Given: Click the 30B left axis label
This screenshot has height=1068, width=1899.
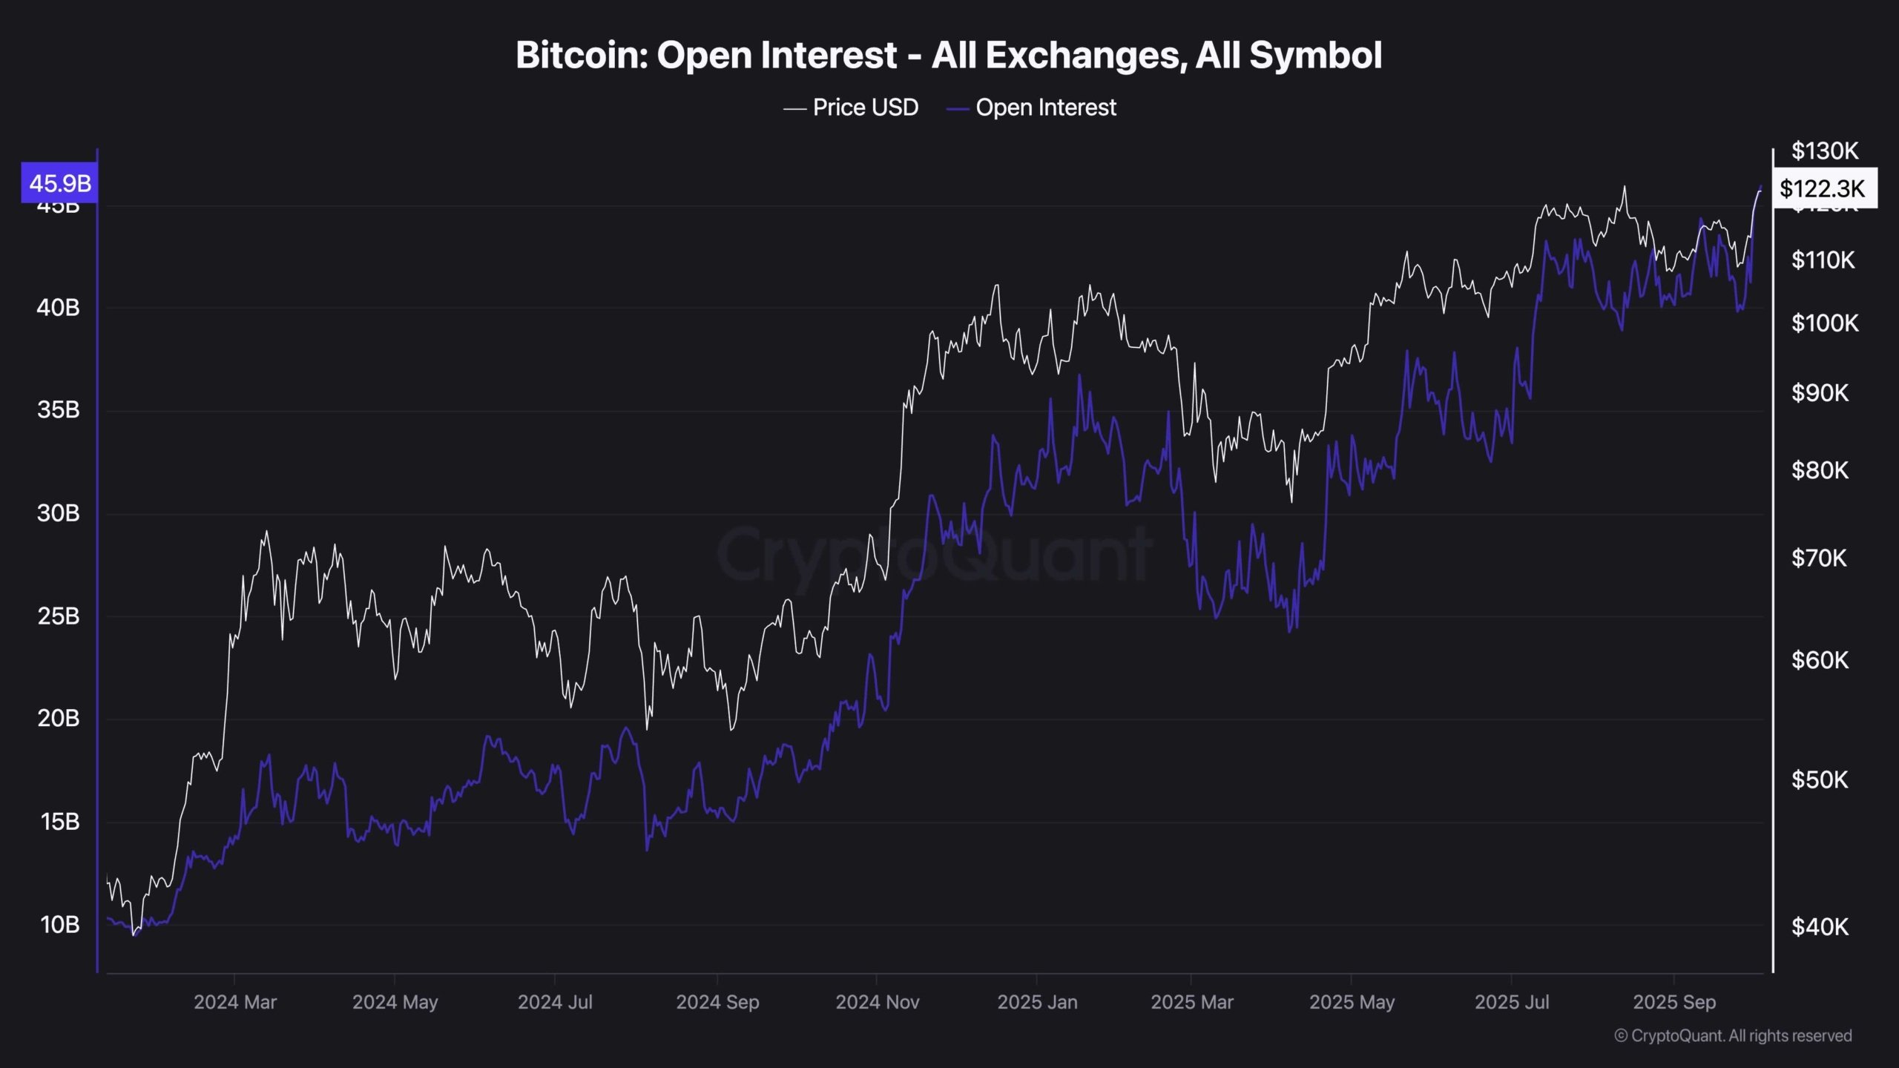Looking at the screenshot, I should [59, 513].
